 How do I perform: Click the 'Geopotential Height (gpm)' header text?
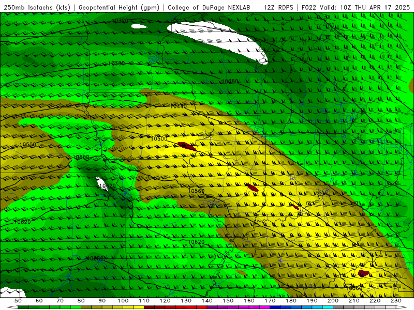click(x=119, y=8)
